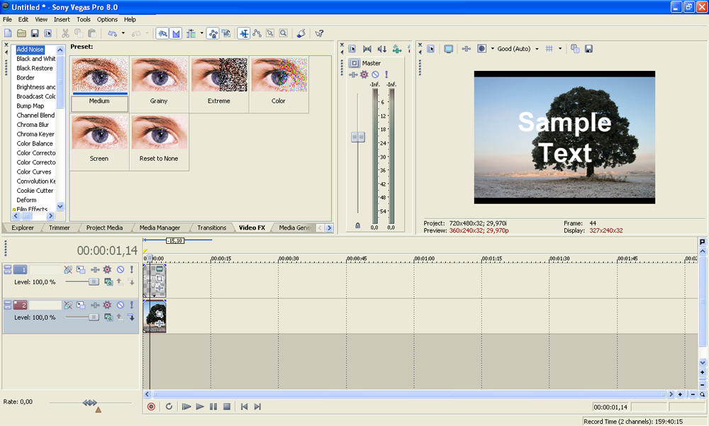The height and width of the screenshot is (426, 709).
Task: Open Auto Ripple mode dropdown arrow
Action: coord(201,33)
